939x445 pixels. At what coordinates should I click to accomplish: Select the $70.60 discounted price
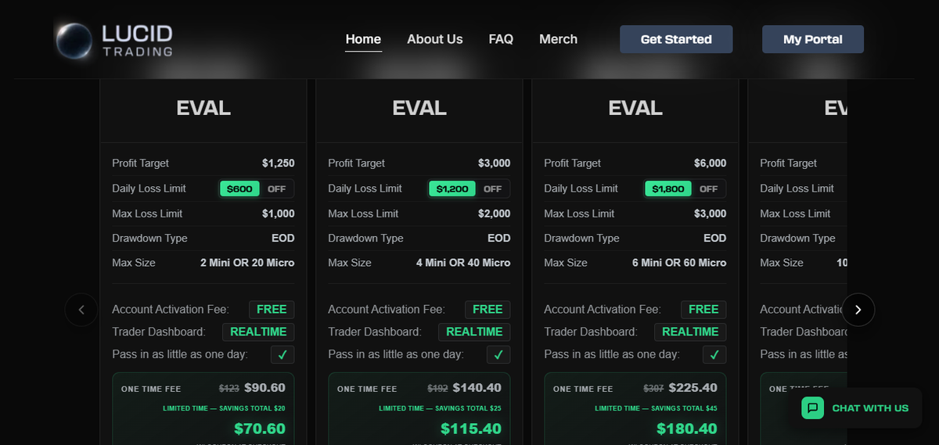point(260,429)
